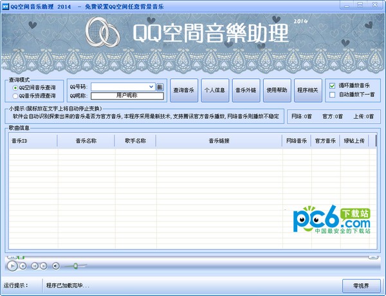Enable 自动播放下一首 checkbox
Screen dimensions: 386x296
pyautogui.click(x=333, y=94)
